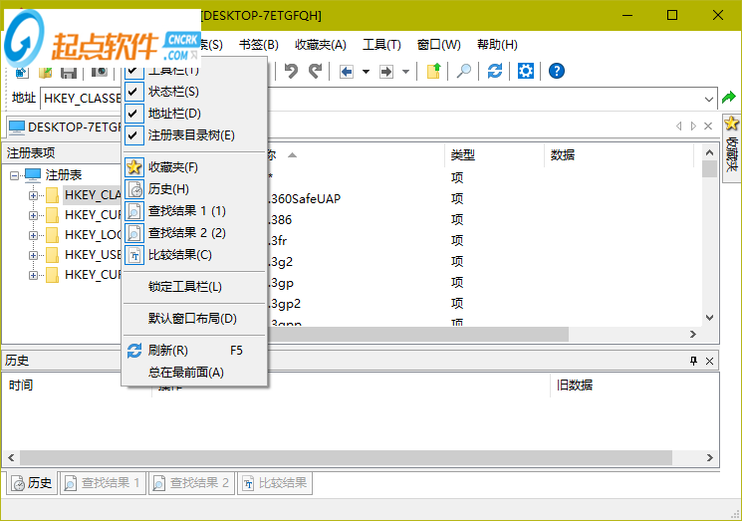
Task: Click the Redo arrow in the toolbar
Action: [315, 71]
